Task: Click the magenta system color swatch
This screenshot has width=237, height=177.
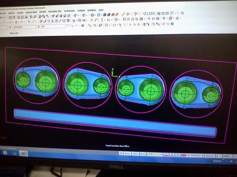Action: point(166,154)
